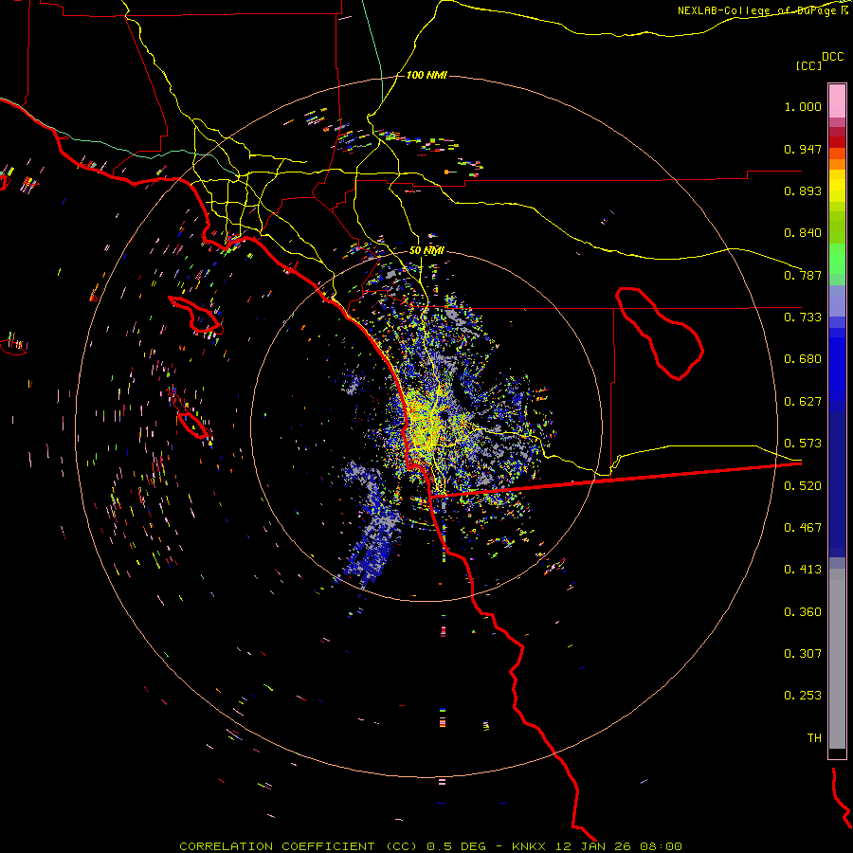The height and width of the screenshot is (853, 853).
Task: Click the 0.733 legend value
Action: tap(803, 318)
